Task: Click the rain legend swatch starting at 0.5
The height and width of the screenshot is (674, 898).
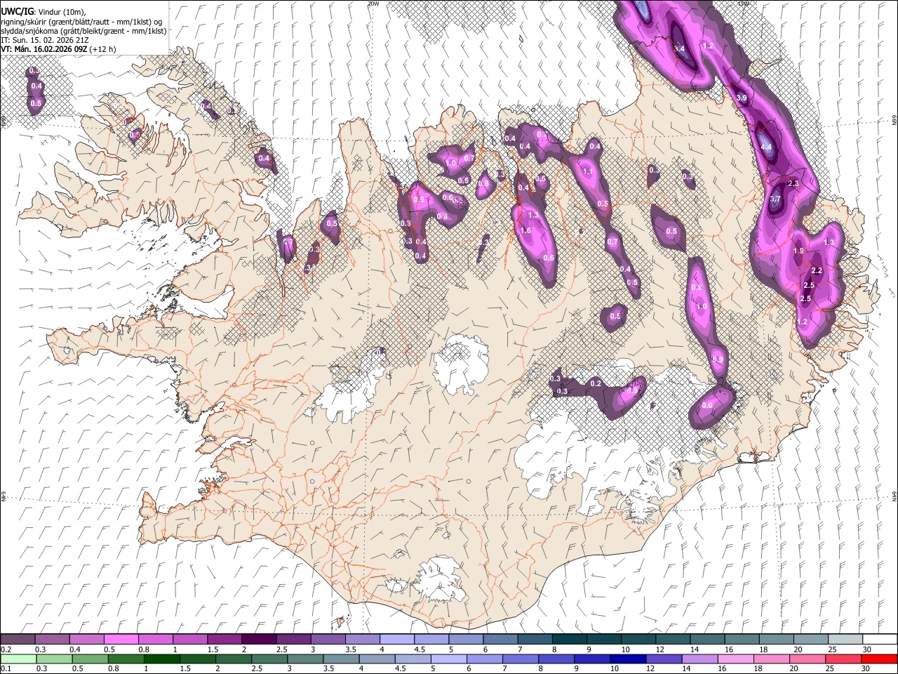Action: tap(90, 659)
